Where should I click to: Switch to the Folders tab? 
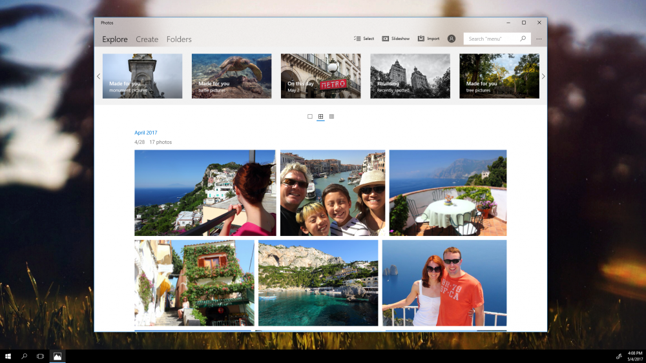tap(179, 39)
